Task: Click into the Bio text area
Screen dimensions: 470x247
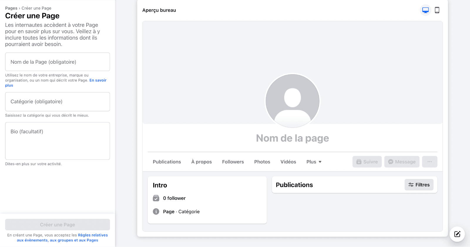Action: [x=58, y=141]
